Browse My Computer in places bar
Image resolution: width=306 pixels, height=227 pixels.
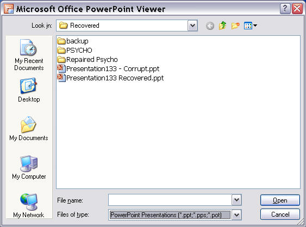(x=29, y=167)
